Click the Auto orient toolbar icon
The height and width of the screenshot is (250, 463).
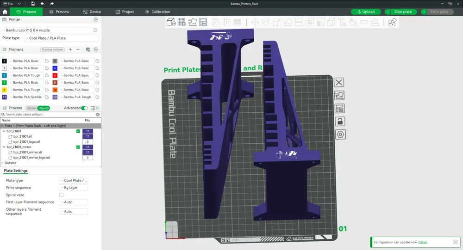pos(193,22)
